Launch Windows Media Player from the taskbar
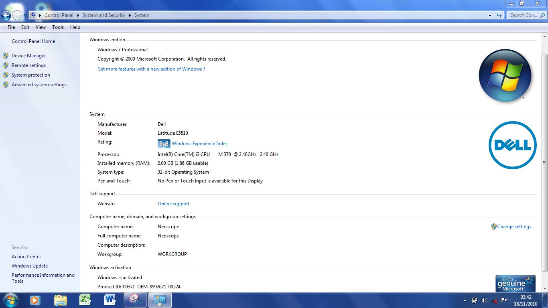 [35, 300]
